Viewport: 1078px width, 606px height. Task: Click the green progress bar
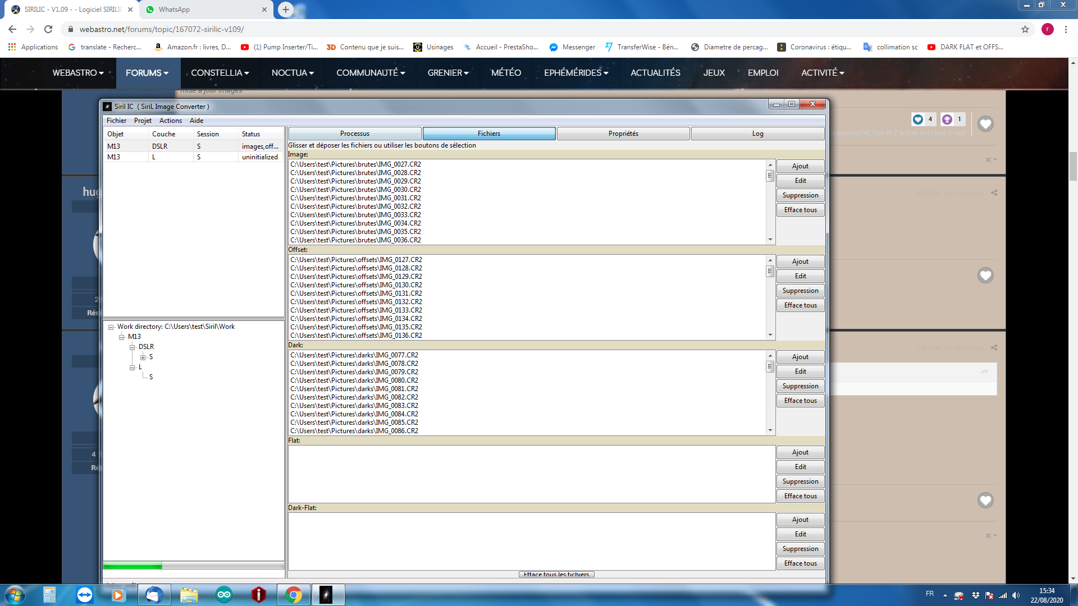(133, 566)
